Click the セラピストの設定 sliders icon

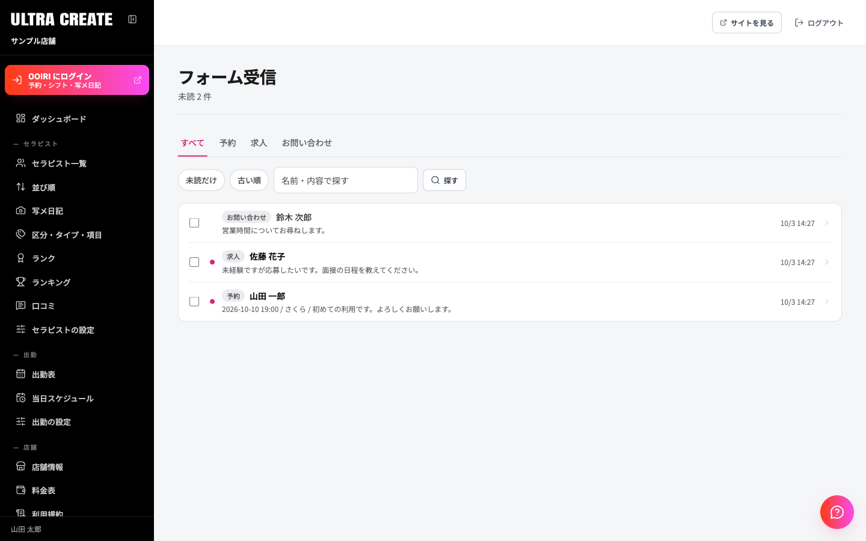tap(20, 329)
